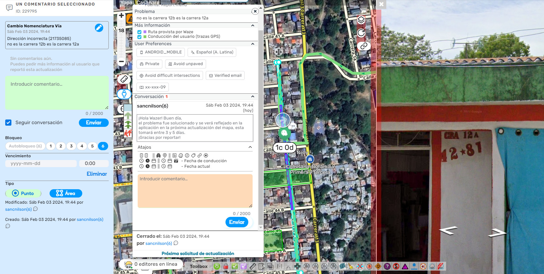Click the chain link shortcut icon in Atajos
The width and height of the screenshot is (544, 274).
click(x=200, y=155)
